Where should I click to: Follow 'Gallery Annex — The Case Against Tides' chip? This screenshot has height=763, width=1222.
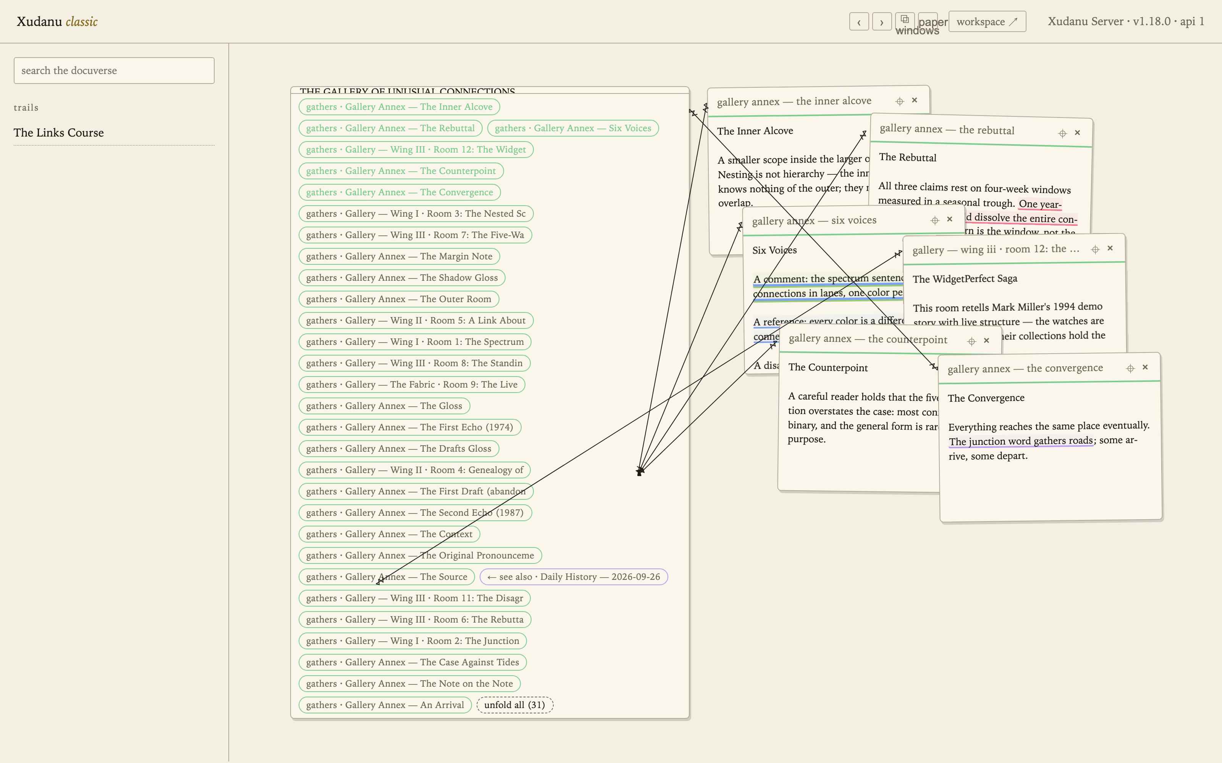pyautogui.click(x=412, y=662)
